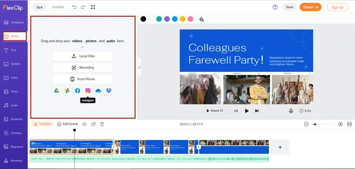
Task: Import from Google Drive icon
Action: (x=56, y=90)
